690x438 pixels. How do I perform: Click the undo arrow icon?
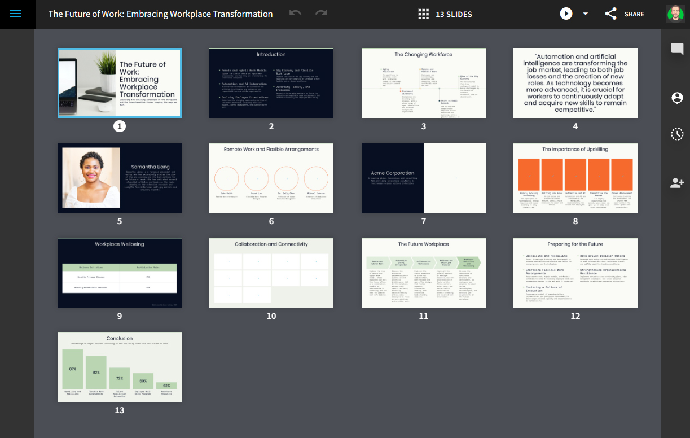click(295, 14)
